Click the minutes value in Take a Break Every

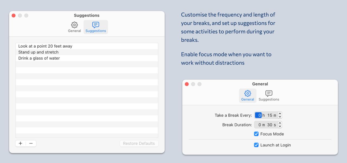tap(270, 115)
